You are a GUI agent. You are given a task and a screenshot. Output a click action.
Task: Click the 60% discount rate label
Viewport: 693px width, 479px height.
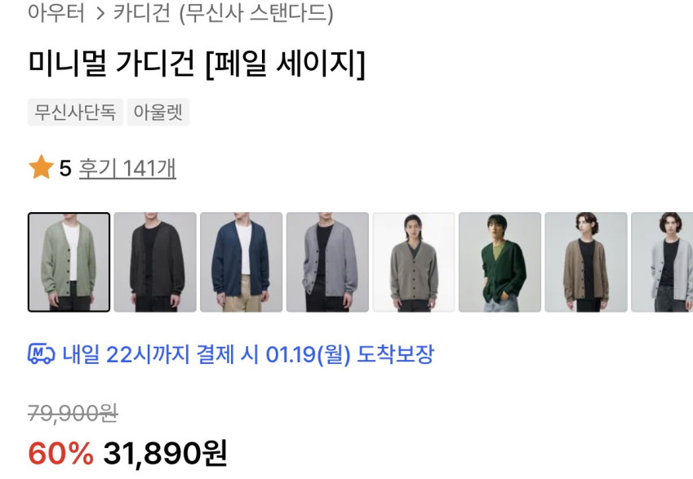click(x=61, y=453)
